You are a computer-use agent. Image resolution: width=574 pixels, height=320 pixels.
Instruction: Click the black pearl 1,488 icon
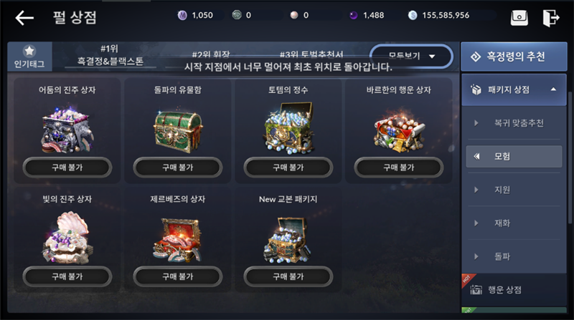coord(353,15)
